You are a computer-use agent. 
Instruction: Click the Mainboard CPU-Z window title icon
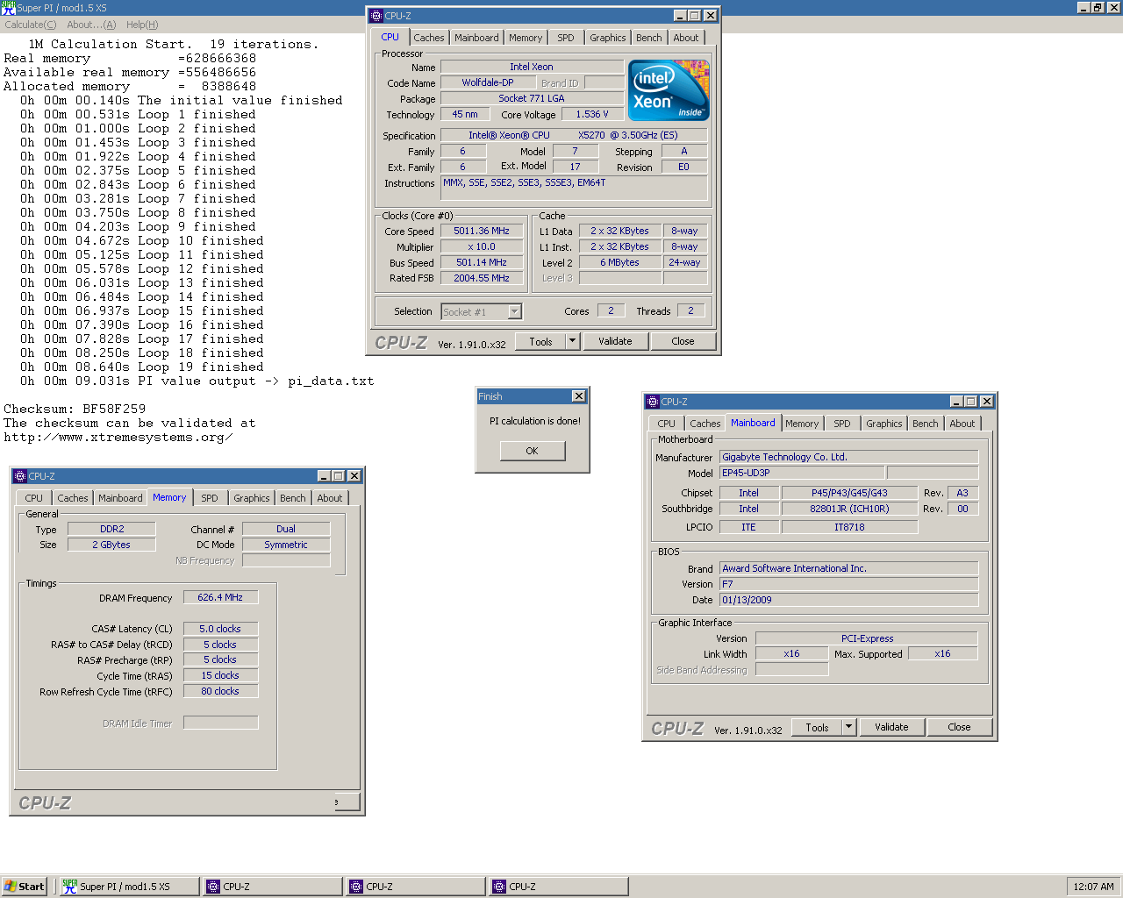pyautogui.click(x=653, y=402)
